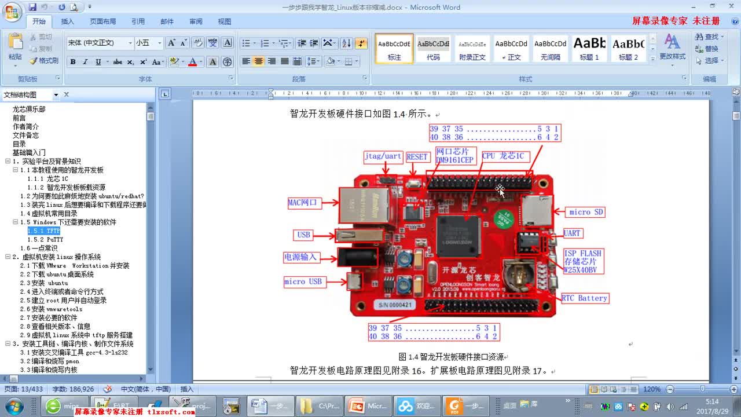Image resolution: width=741 pixels, height=417 pixels.
Task: Toggle center alignment
Action: [259, 61]
